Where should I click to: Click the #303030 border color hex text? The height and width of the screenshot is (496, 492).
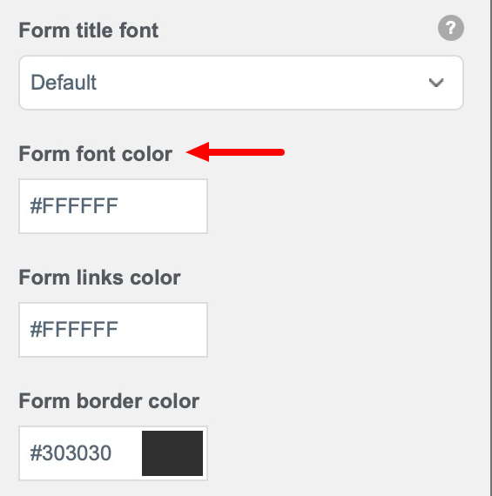point(71,453)
